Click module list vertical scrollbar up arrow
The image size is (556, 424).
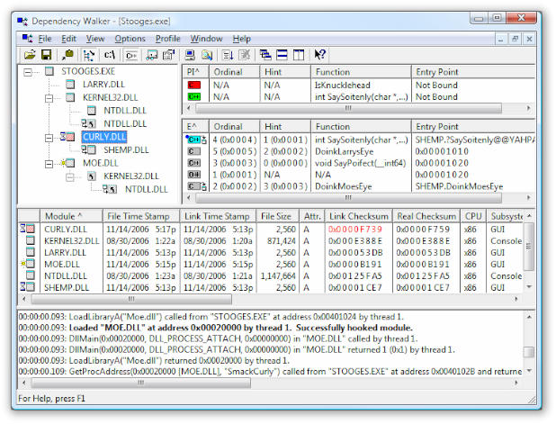pos(529,216)
